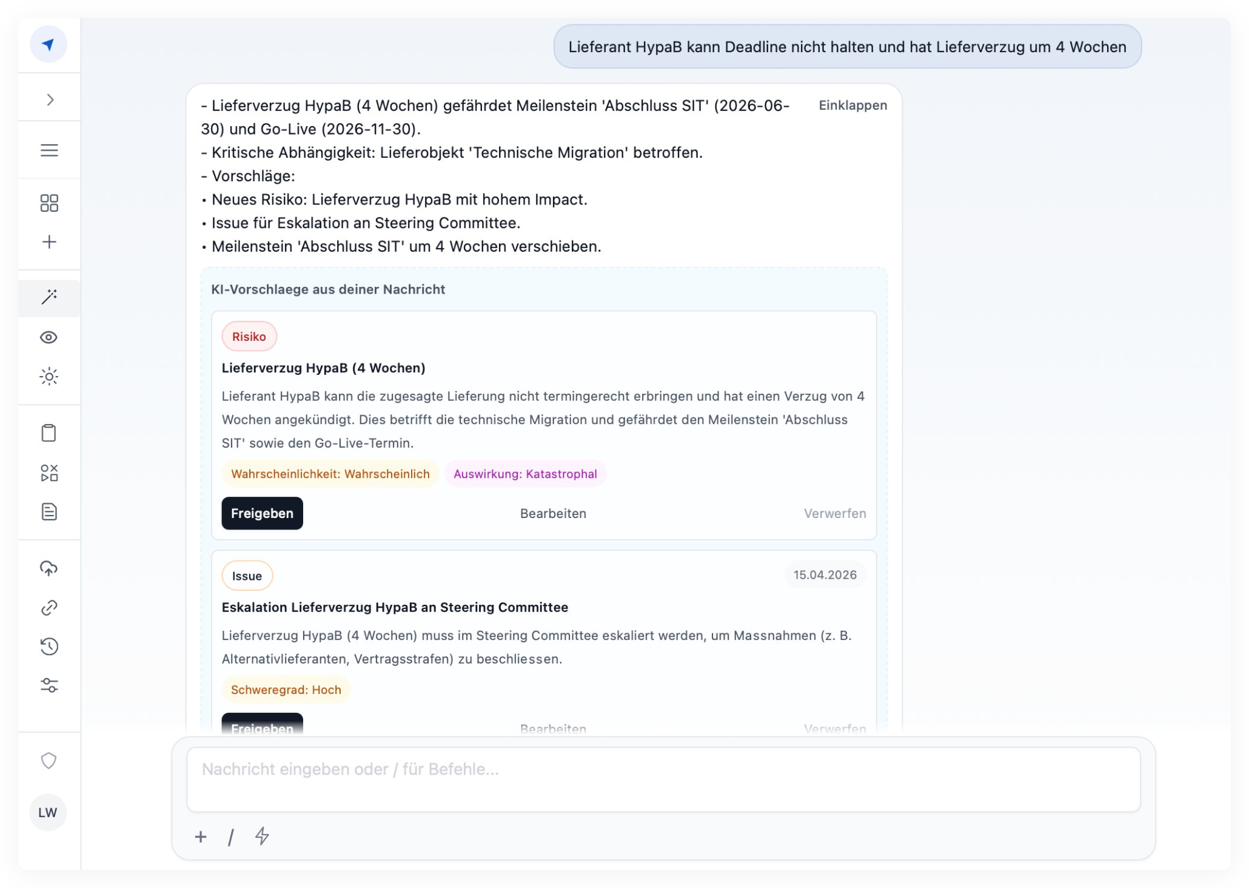The width and height of the screenshot is (1249, 888).
Task: Open the dashboard grid menu
Action: coord(49,202)
